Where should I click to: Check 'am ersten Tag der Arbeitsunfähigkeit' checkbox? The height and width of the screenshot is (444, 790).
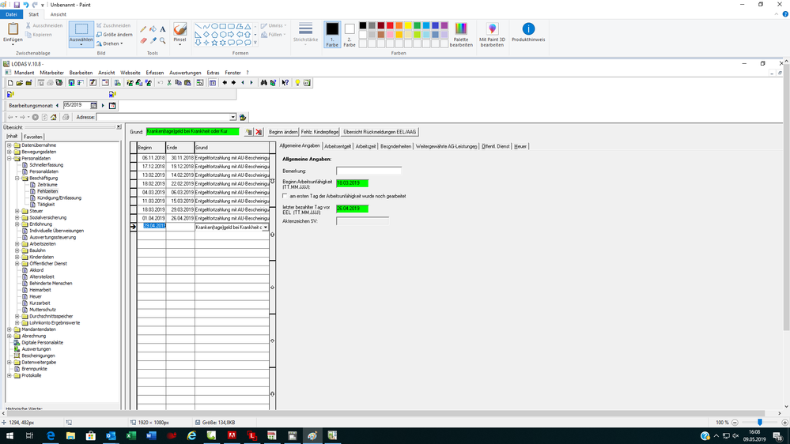[285, 196]
